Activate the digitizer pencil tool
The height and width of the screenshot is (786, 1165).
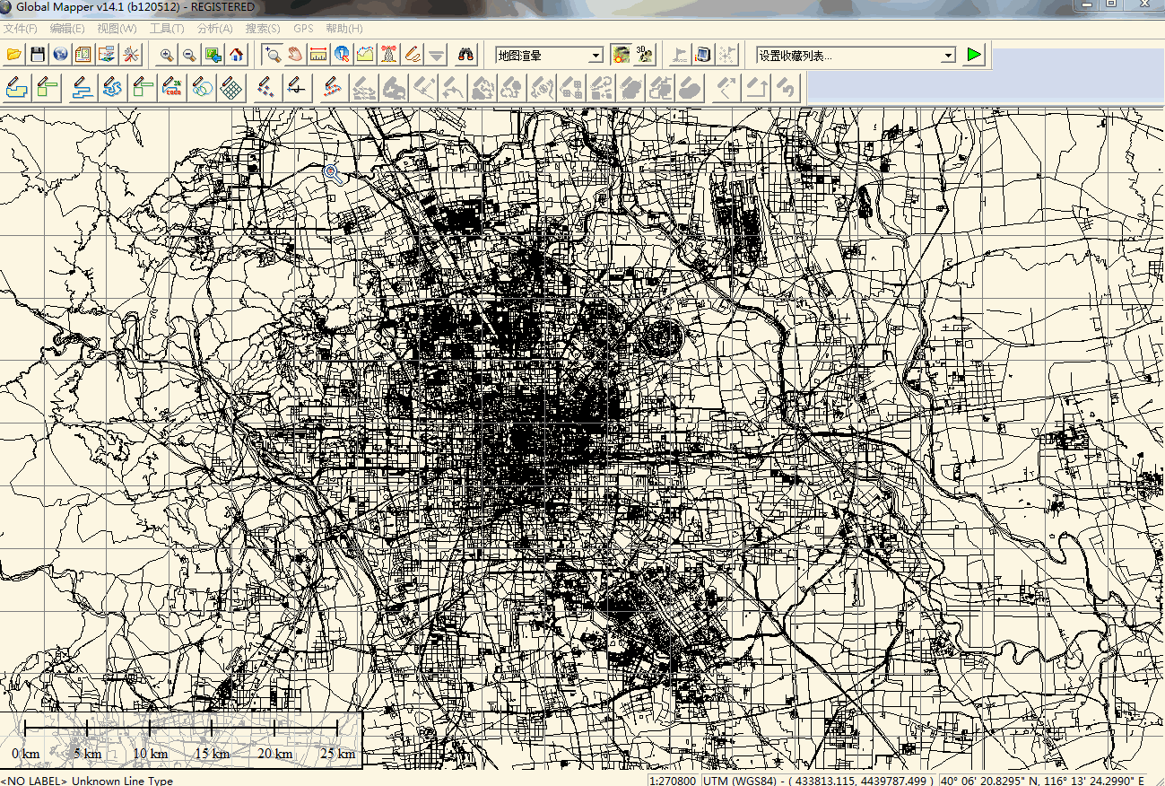tap(413, 55)
